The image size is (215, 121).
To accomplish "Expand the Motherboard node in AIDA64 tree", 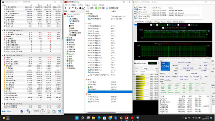I will click(65, 38).
